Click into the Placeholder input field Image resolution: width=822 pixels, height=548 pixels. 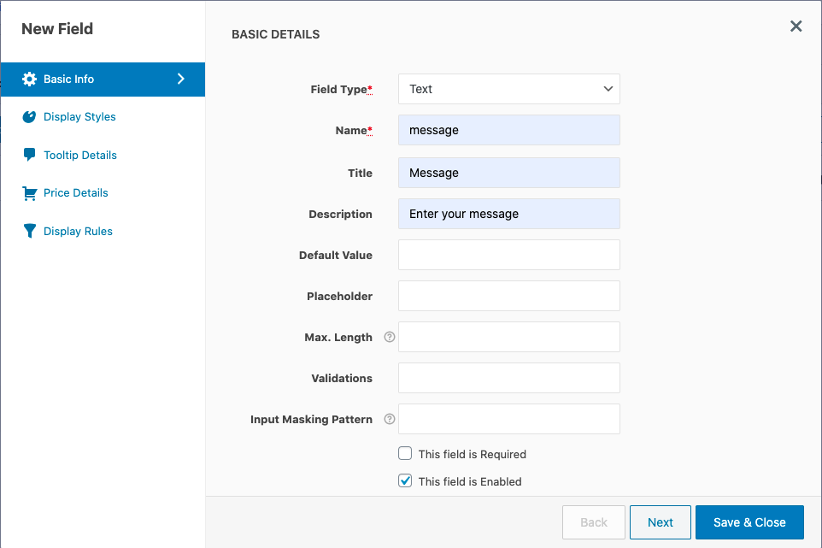coord(509,297)
